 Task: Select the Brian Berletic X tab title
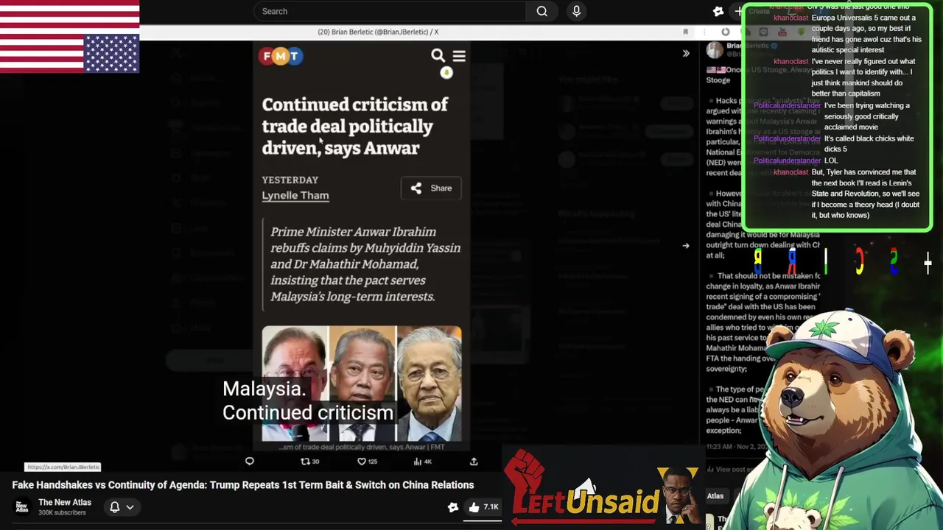pyautogui.click(x=378, y=32)
